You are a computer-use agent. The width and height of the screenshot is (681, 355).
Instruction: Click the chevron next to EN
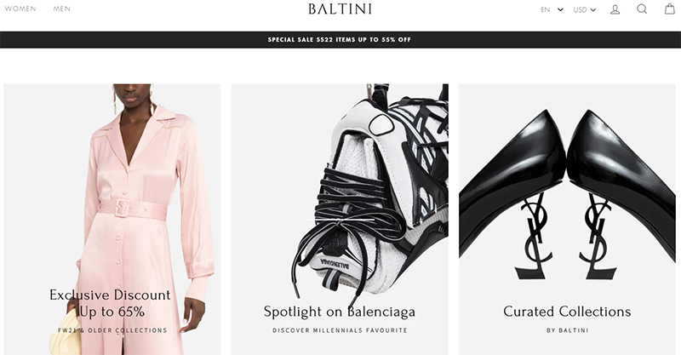(560, 9)
